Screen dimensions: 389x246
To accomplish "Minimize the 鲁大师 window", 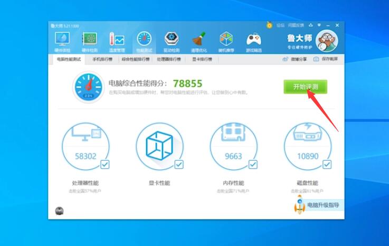I will [x=328, y=25].
